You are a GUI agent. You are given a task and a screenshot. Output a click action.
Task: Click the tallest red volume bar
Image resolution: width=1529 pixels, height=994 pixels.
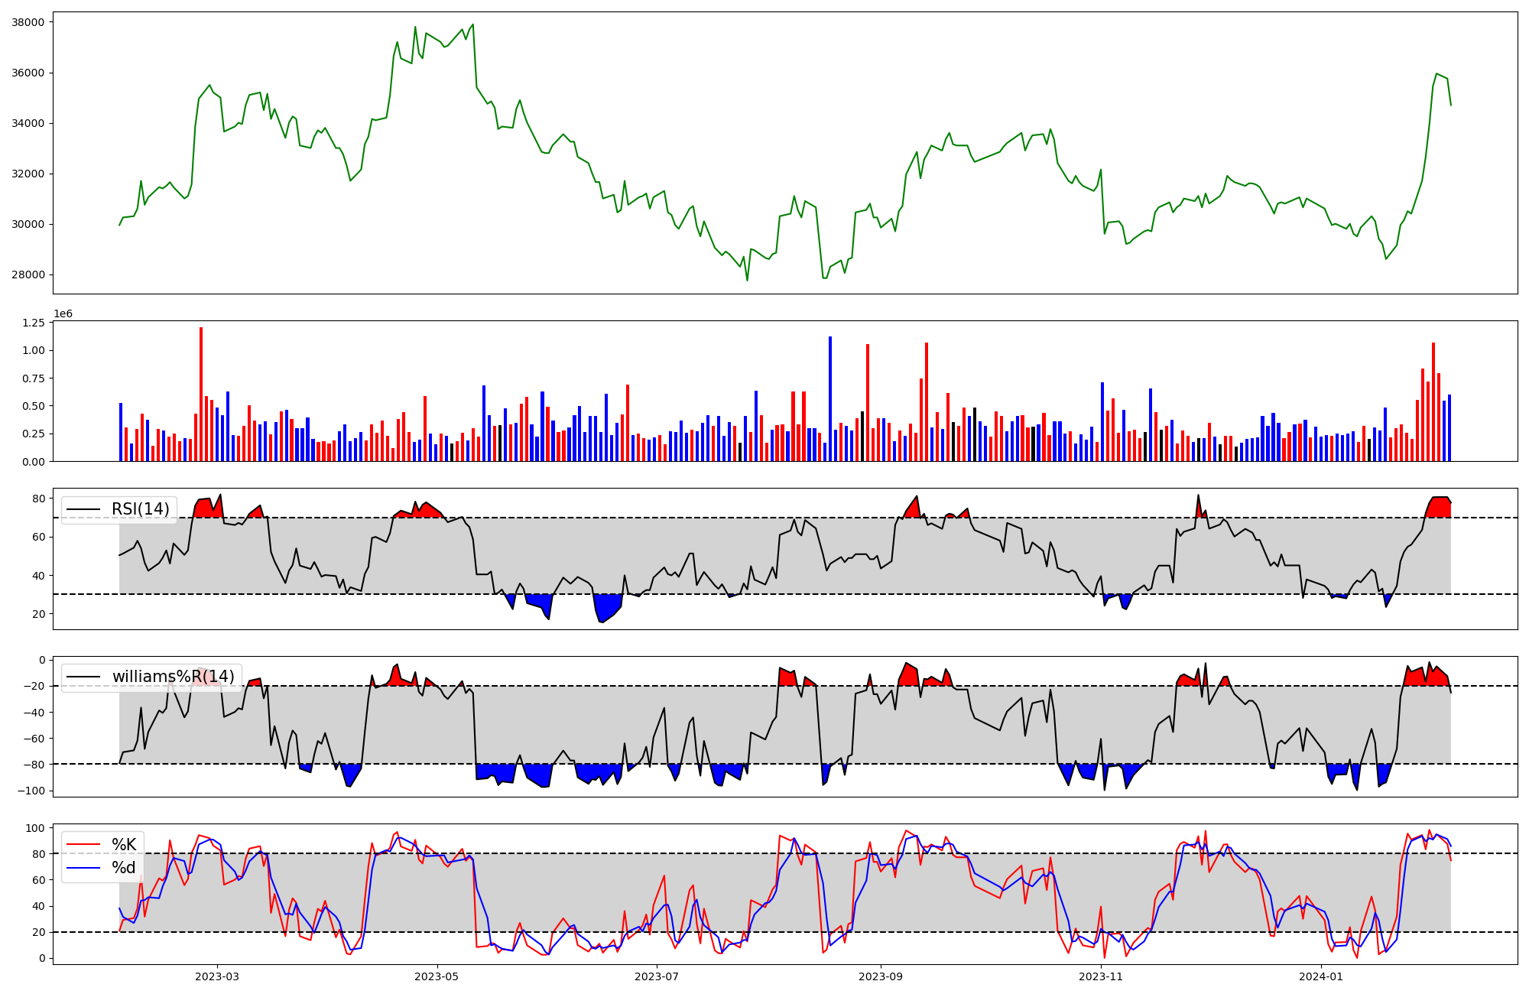(201, 394)
